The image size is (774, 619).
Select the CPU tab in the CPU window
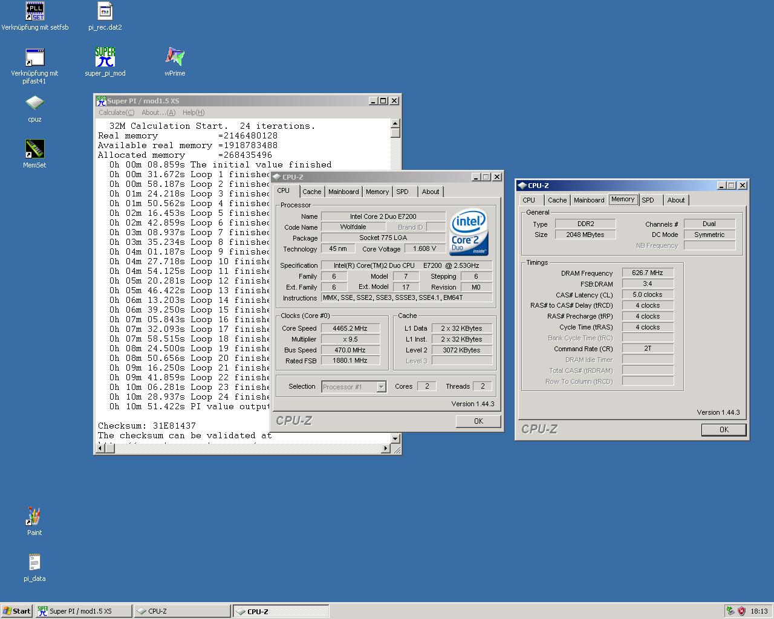(x=284, y=190)
